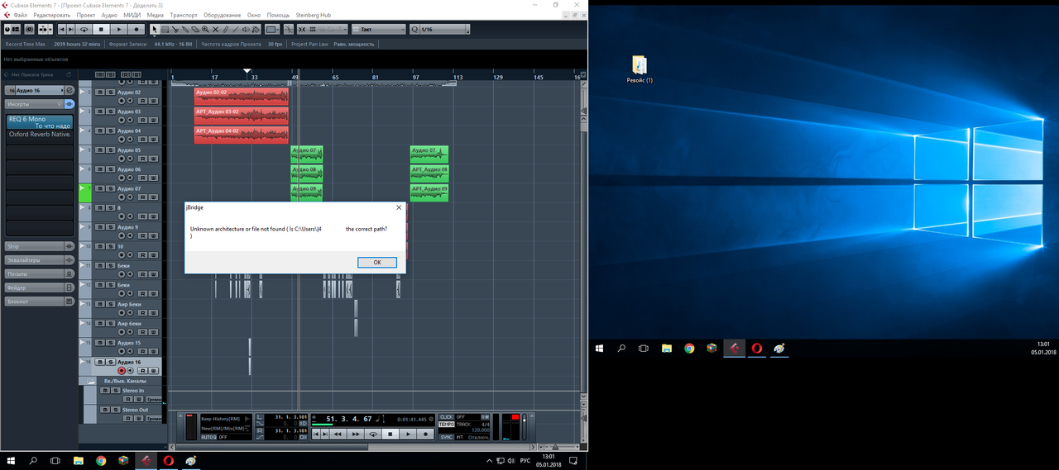1059x470 pixels.
Task: Expand the Эквалайзеры inspector section
Action: [x=38, y=260]
